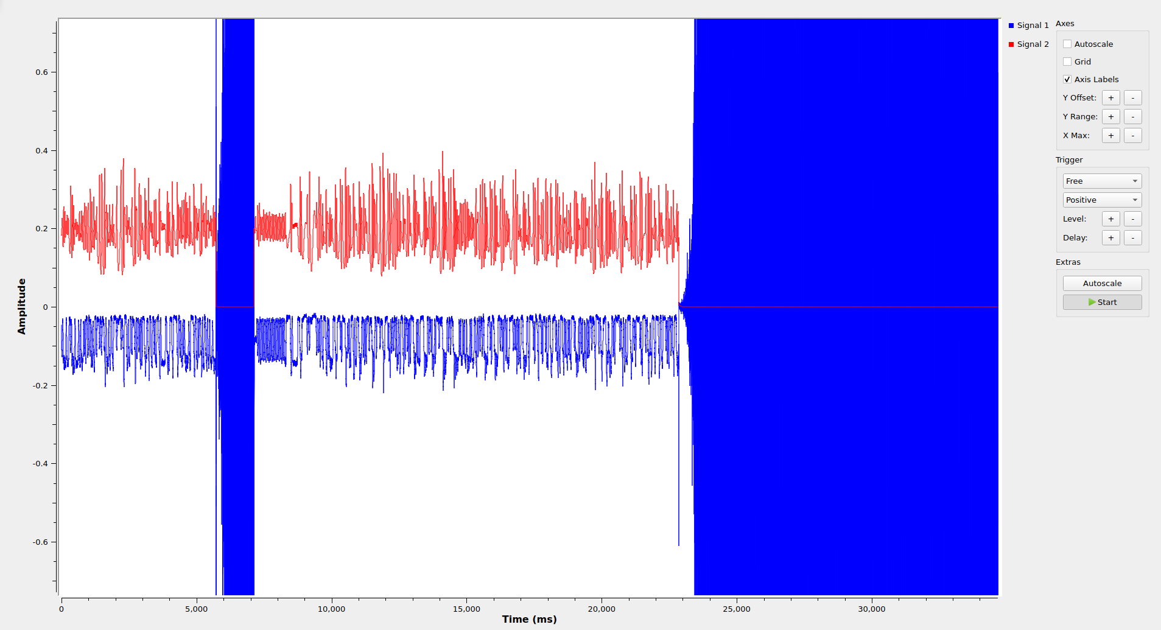Screen dimensions: 1161x630
Task: Decrease trigger Delay with minus button
Action: [1133, 238]
